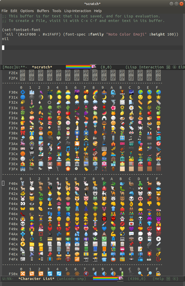Click the eyes emoji in row F44x

[23, 204]
